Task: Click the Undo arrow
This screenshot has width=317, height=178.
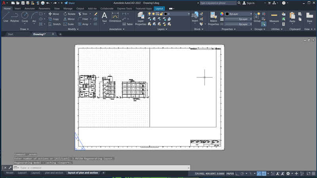Action: click(48, 3)
